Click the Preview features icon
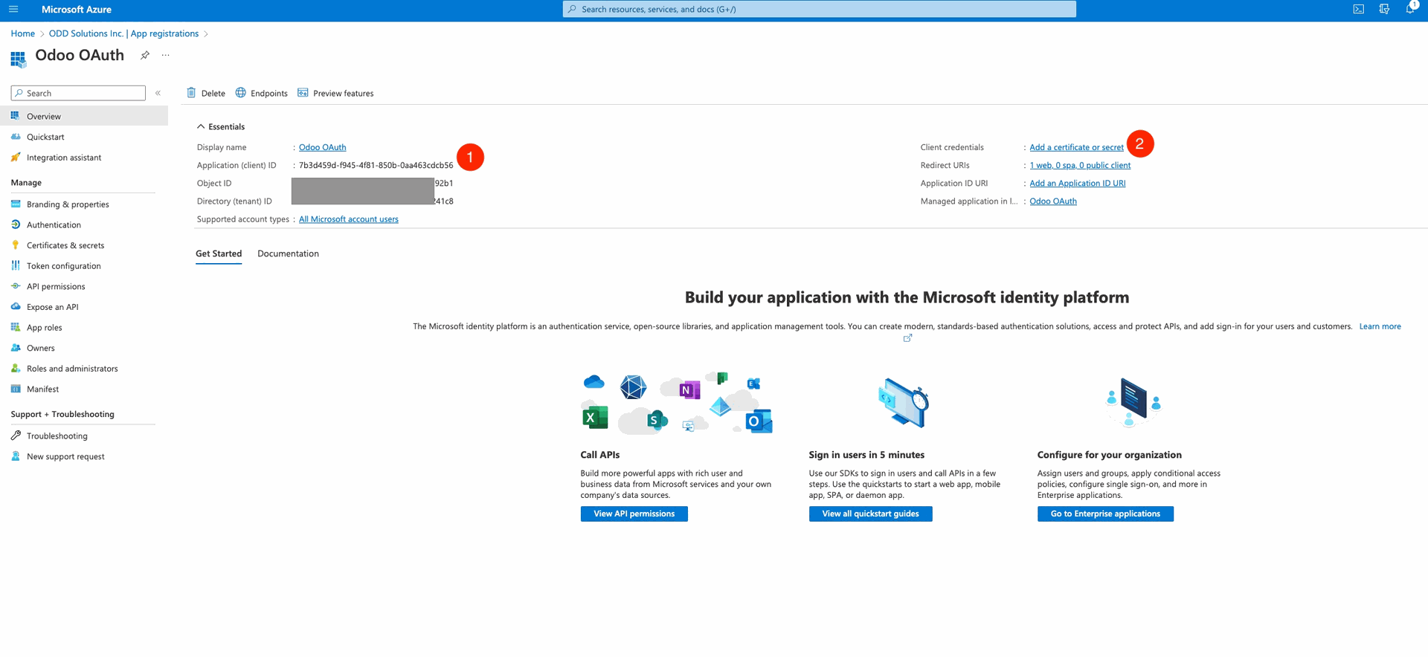The image size is (1428, 657). 303,93
